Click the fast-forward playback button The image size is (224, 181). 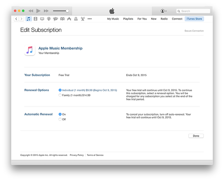tap(46, 11)
